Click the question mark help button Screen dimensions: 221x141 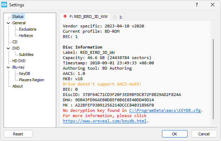point(197,5)
